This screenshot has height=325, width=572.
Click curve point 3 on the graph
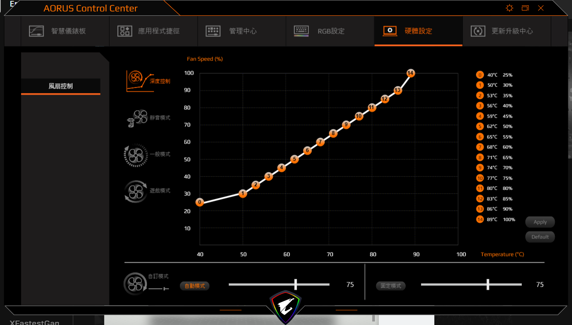[268, 176]
